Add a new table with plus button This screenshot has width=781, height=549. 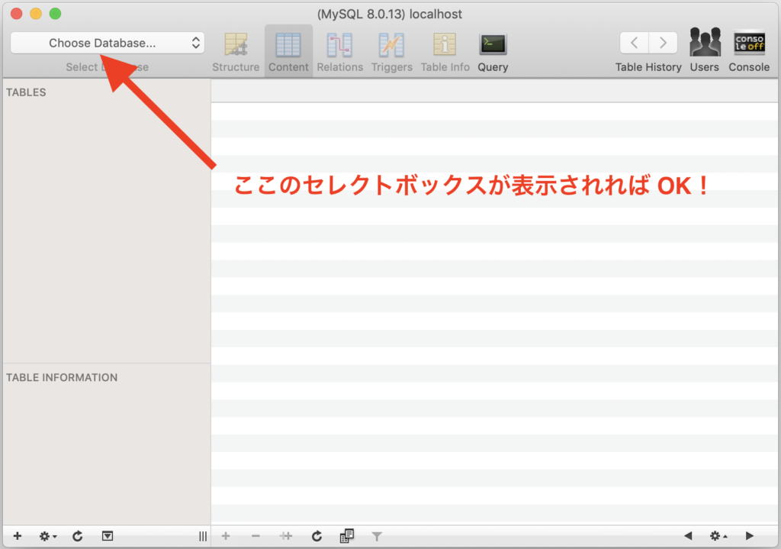pyautogui.click(x=18, y=536)
